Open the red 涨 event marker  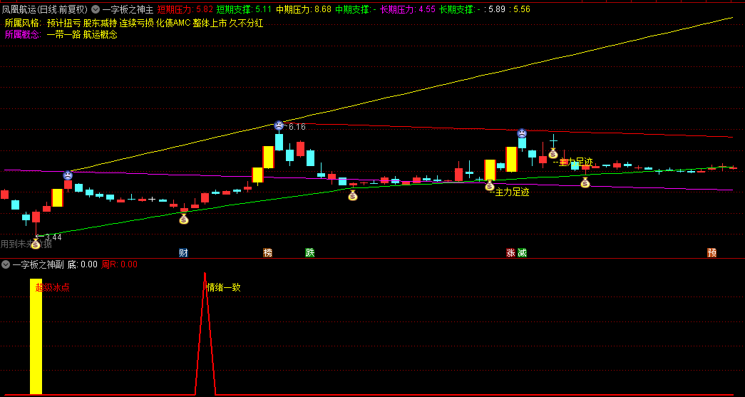510,252
